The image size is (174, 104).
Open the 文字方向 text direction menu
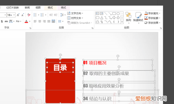pyautogui.click(x=75, y=13)
